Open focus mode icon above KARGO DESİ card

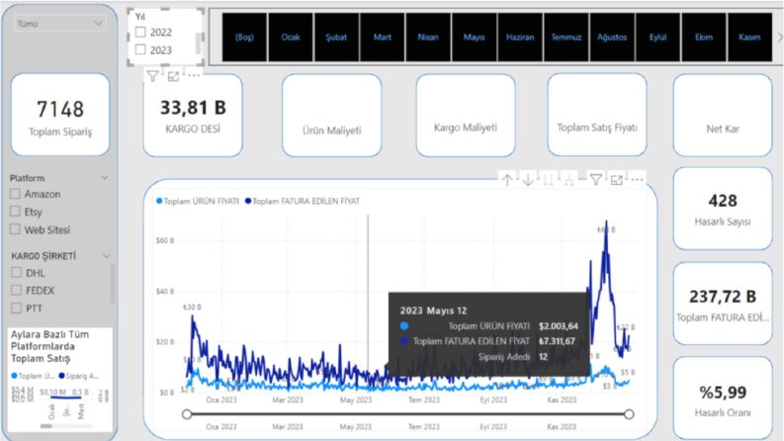tap(173, 76)
